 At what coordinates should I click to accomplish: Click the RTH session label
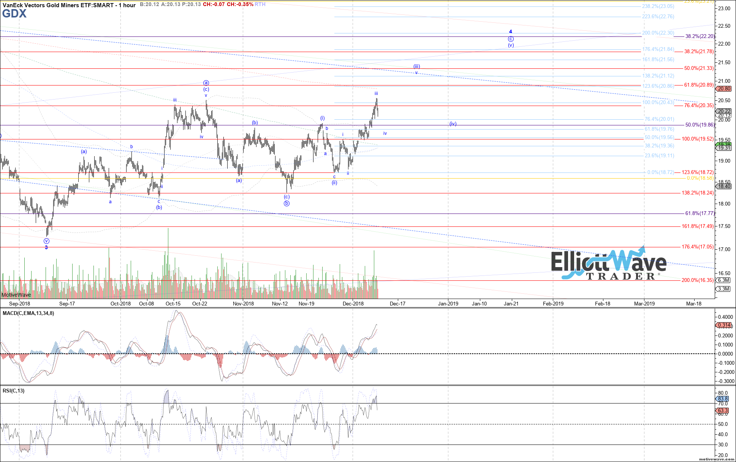click(260, 5)
